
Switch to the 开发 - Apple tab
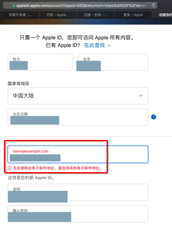point(58,15)
